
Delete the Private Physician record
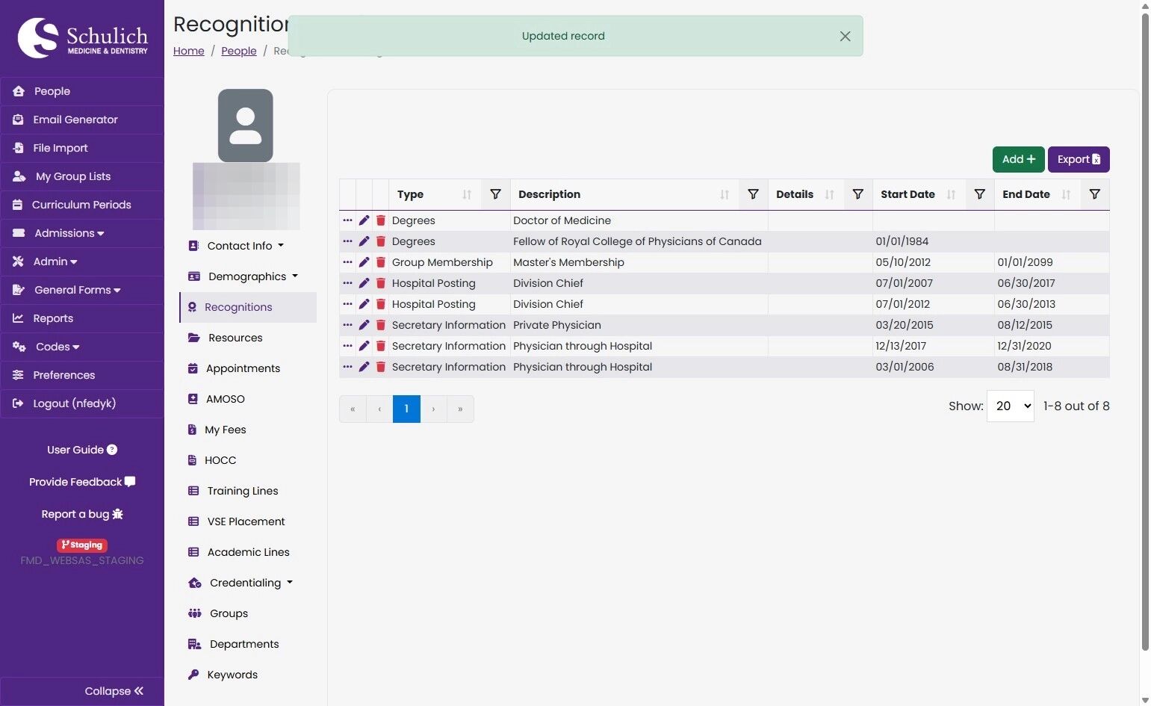point(381,325)
